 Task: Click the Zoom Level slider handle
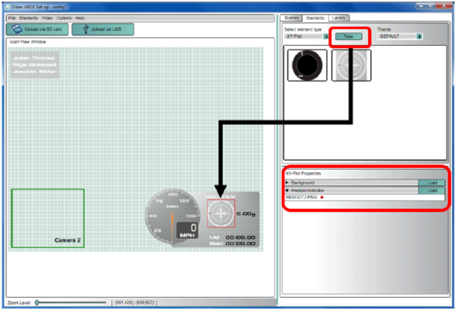click(x=37, y=302)
